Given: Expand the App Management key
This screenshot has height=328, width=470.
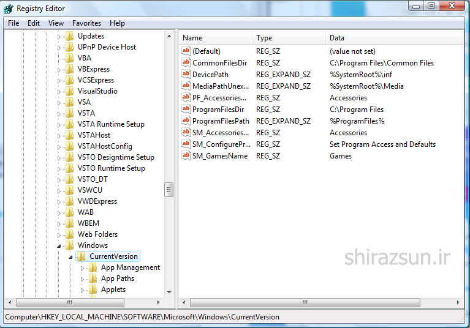Looking at the screenshot, I should pos(83,268).
